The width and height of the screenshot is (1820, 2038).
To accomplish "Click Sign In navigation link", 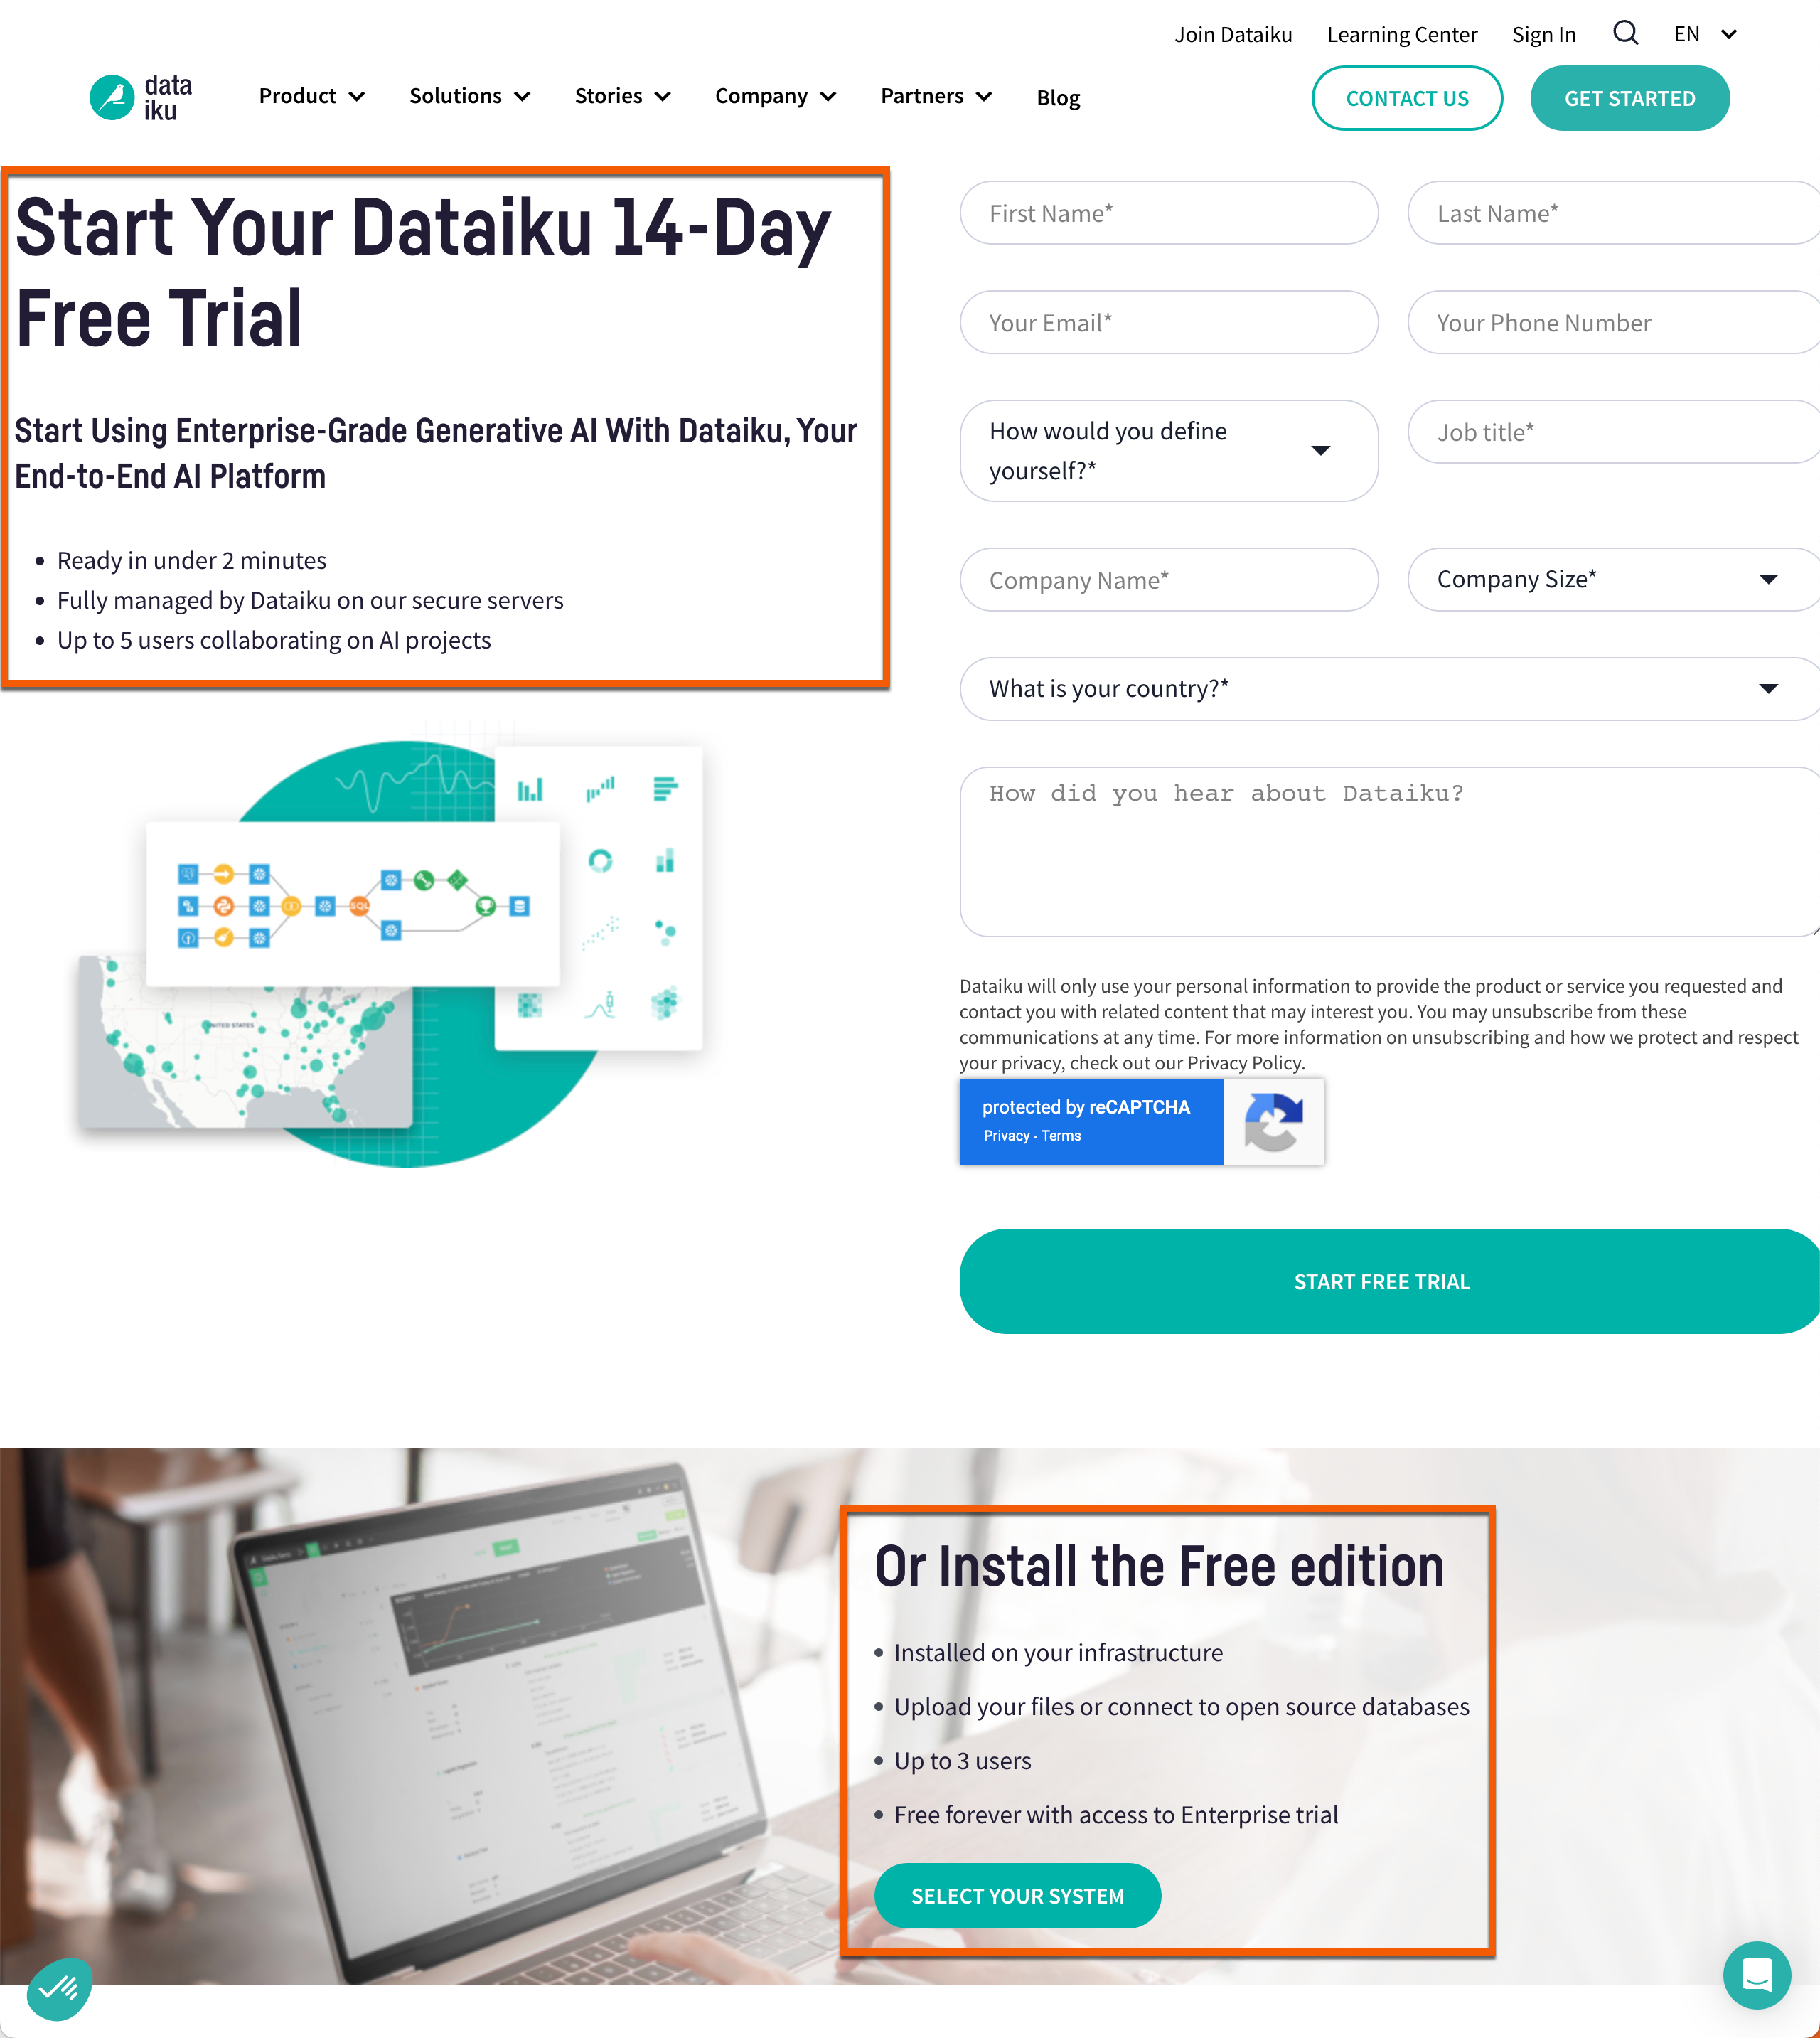I will [1544, 30].
